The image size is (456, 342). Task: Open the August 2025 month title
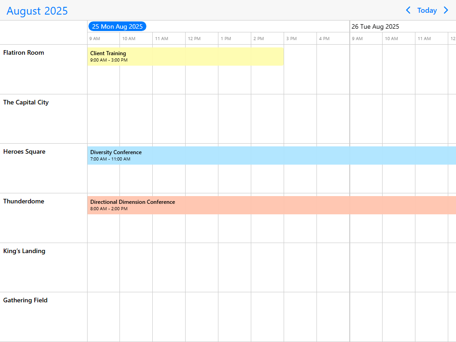(x=37, y=11)
